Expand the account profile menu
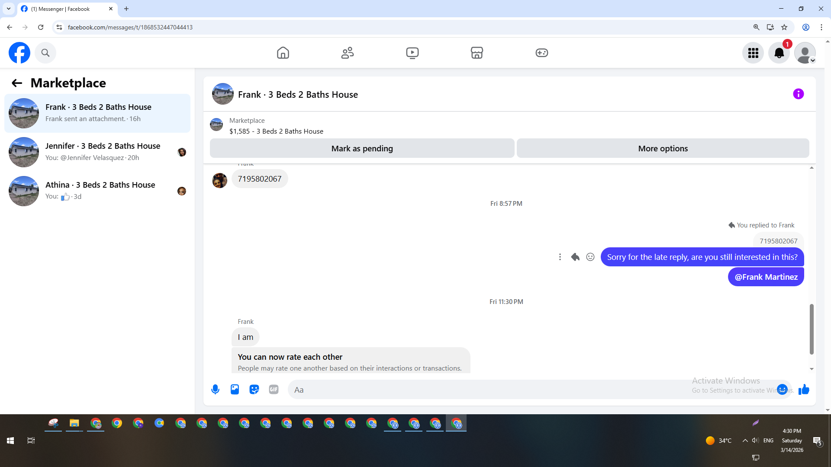Image resolution: width=831 pixels, height=467 pixels. pos(805,53)
